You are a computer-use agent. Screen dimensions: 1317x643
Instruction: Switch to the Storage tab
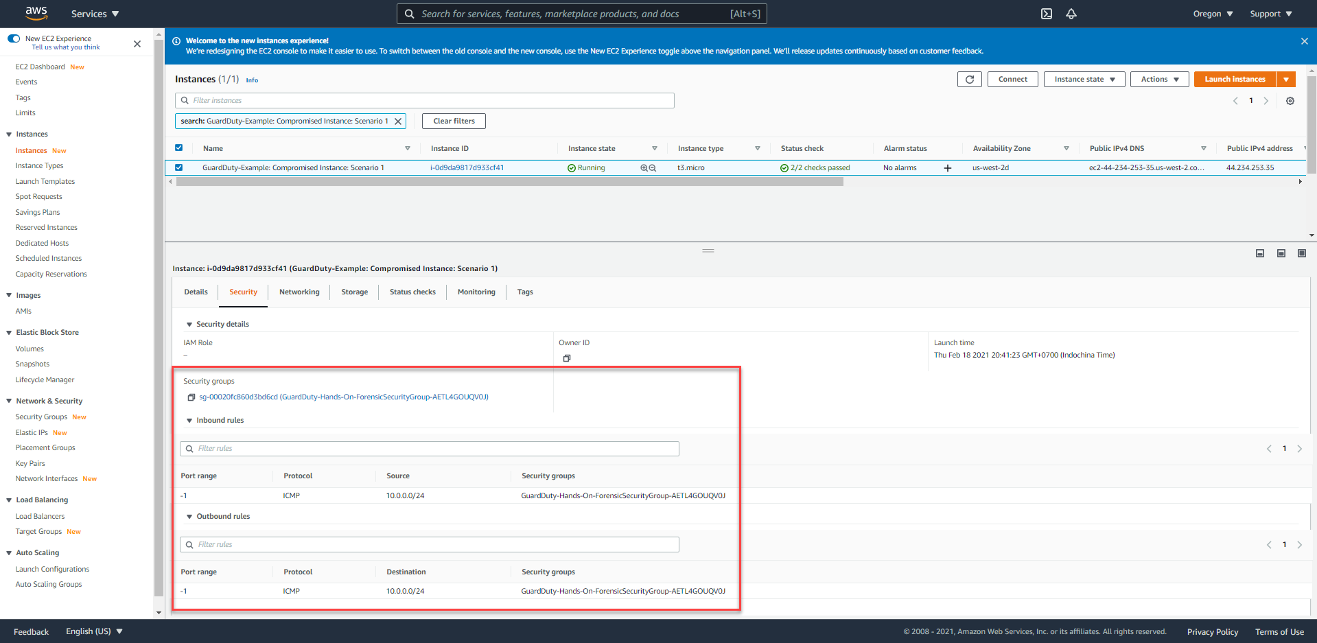tap(355, 292)
